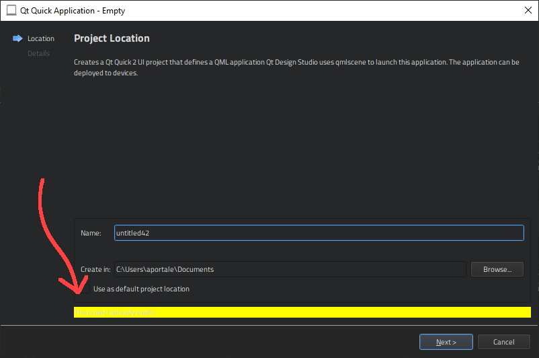This screenshot has height=358, width=539.
Task: Open the Browse... folder chooser
Action: pyautogui.click(x=497, y=269)
